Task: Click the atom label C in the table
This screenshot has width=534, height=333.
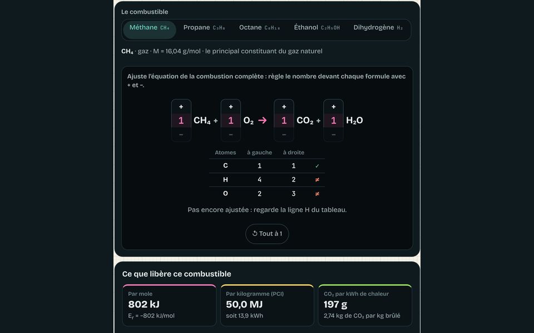Action: [225, 166]
